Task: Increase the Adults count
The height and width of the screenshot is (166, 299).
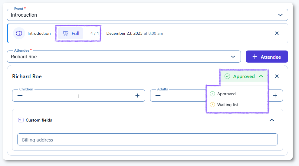Action: click(x=275, y=96)
